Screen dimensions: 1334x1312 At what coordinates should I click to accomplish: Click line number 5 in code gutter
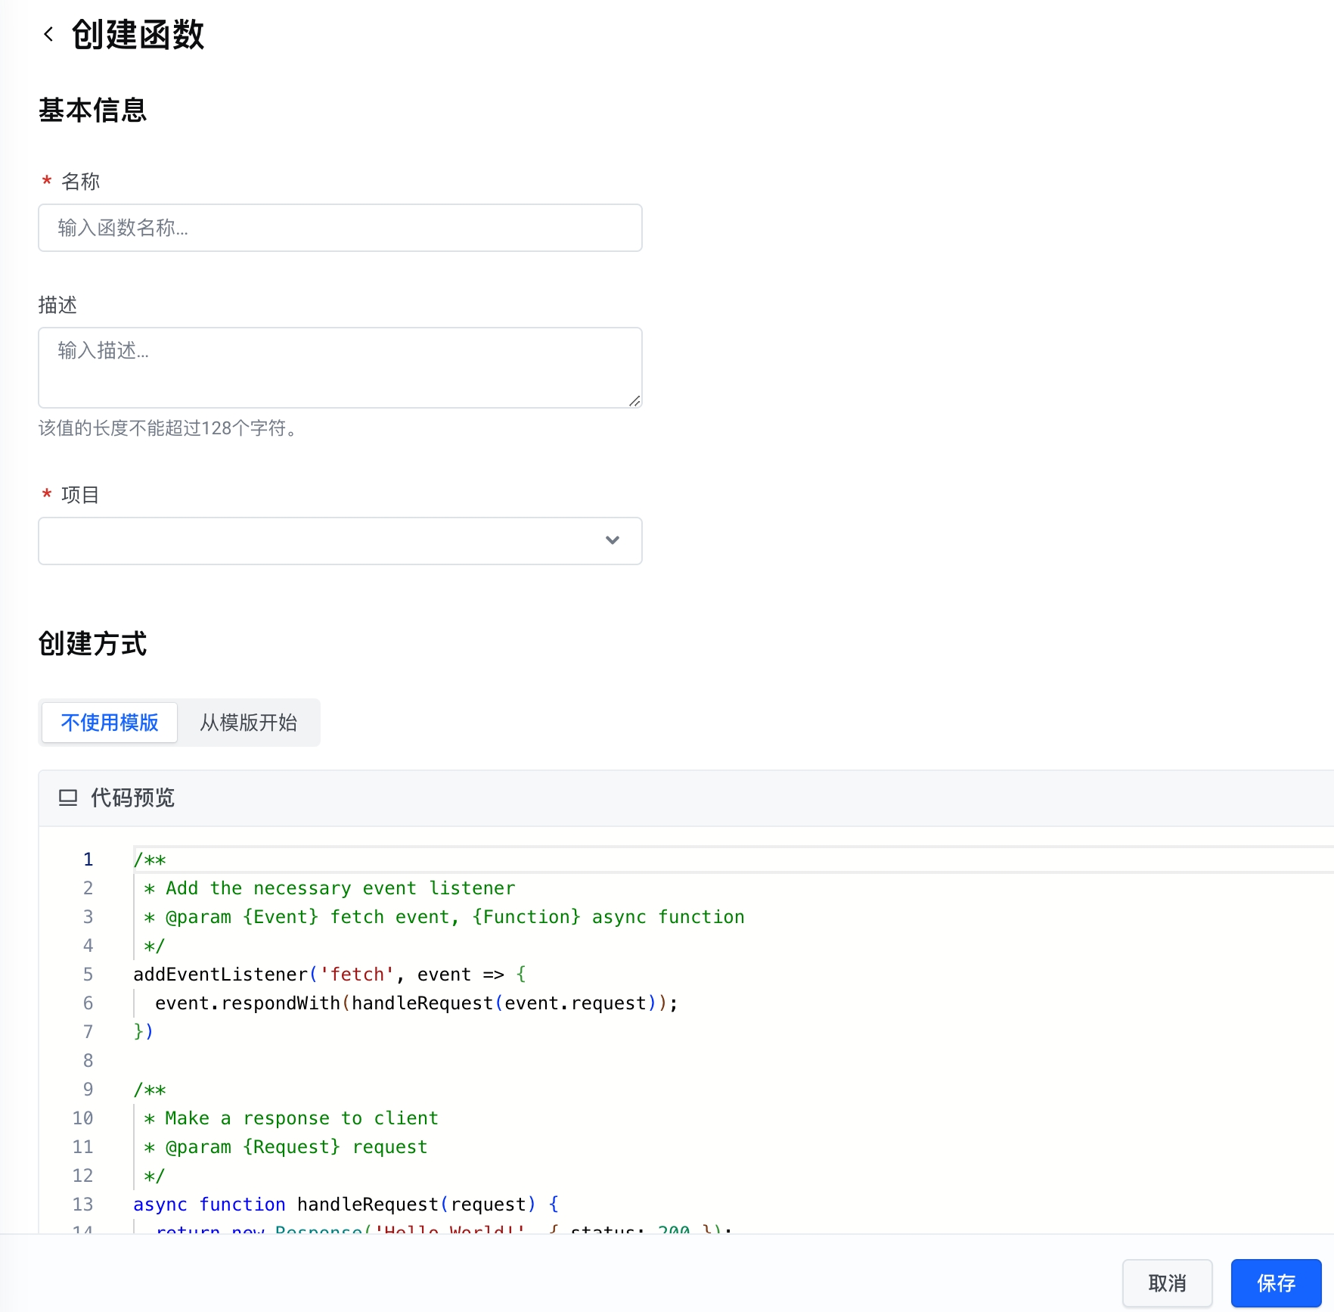point(88,975)
